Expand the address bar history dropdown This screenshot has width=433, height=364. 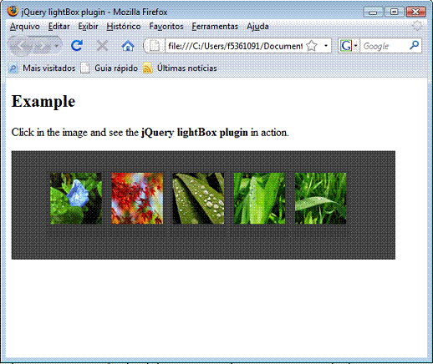[325, 46]
